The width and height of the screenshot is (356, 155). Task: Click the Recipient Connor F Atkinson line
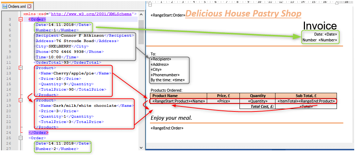point(84,36)
